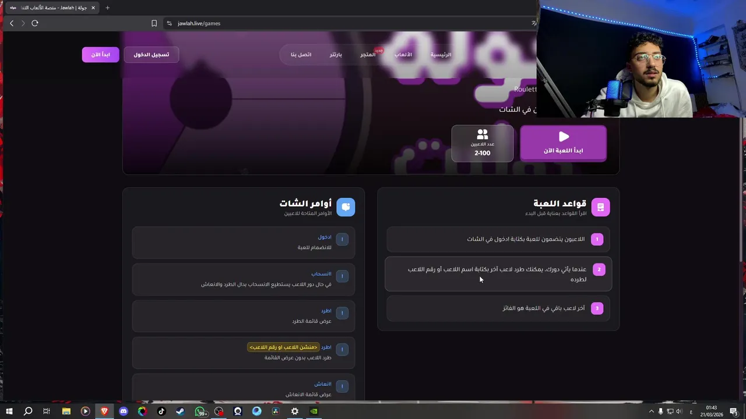Close the Jawlah browser tab
Viewport: 746px width, 419px height.
93,8
